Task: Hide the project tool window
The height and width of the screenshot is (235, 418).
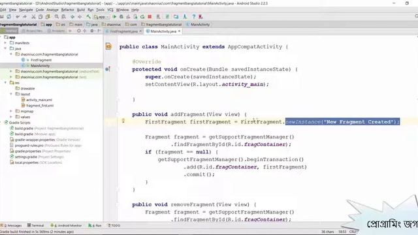Action: pyautogui.click(x=99, y=31)
